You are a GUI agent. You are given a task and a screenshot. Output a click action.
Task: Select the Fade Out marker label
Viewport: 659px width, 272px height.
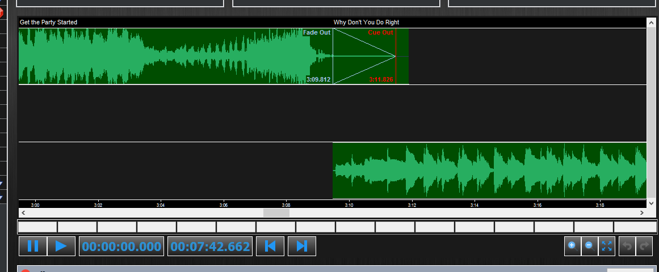pos(317,33)
